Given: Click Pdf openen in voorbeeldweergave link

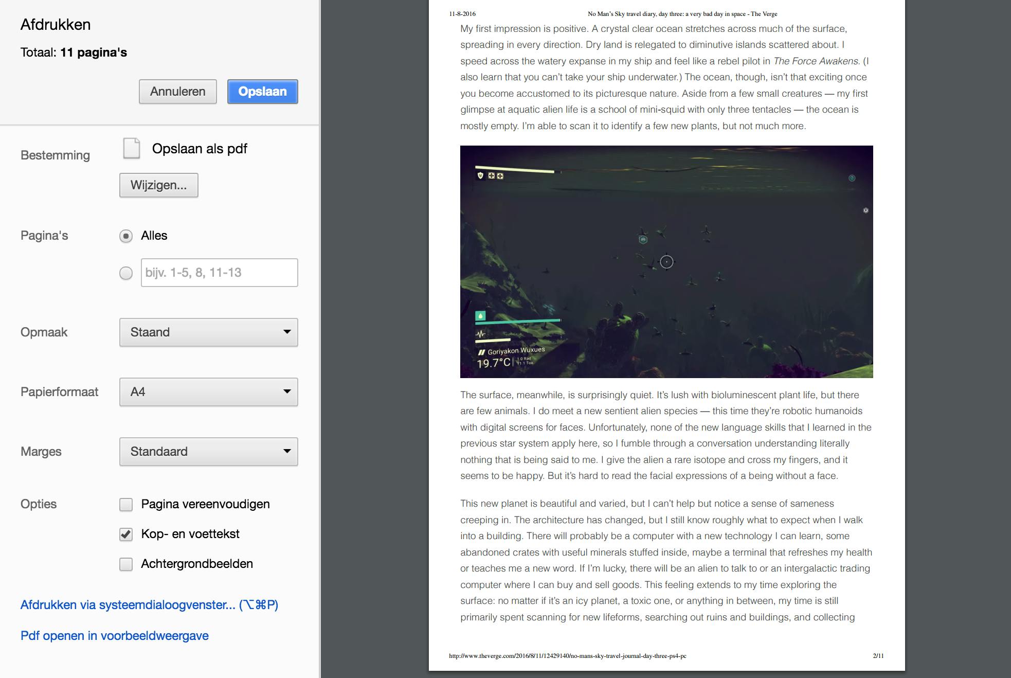Looking at the screenshot, I should (114, 636).
